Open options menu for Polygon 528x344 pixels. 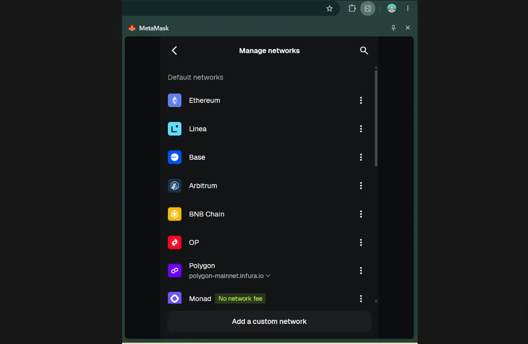(361, 271)
